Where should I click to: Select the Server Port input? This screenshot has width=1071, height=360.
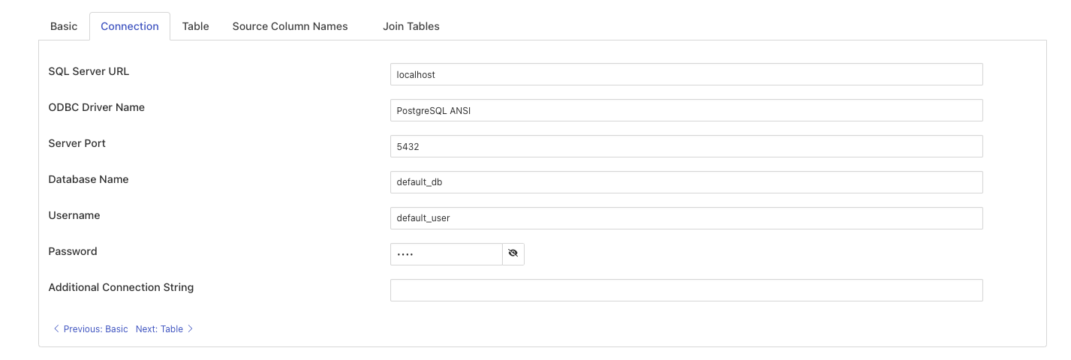point(686,146)
